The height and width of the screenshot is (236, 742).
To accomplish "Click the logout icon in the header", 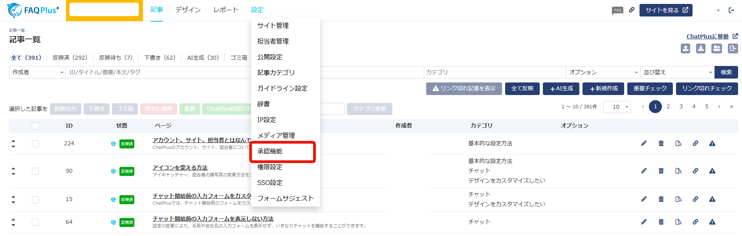I will pyautogui.click(x=731, y=10).
